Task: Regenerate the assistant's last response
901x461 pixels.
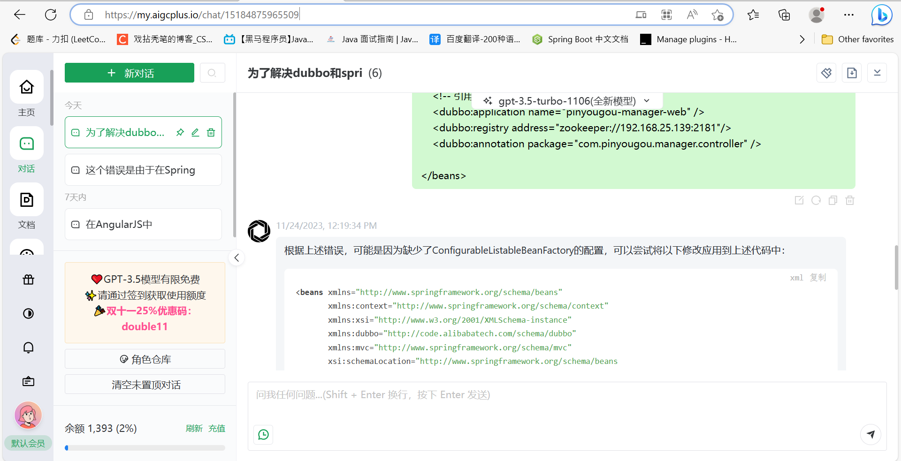Action: 816,200
